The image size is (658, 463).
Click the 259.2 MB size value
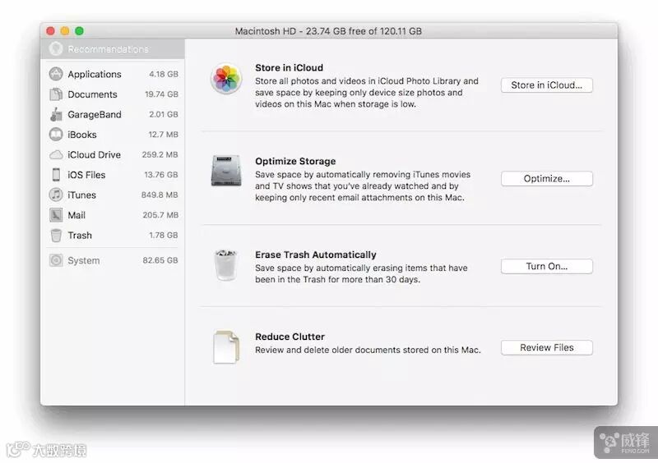click(x=160, y=154)
